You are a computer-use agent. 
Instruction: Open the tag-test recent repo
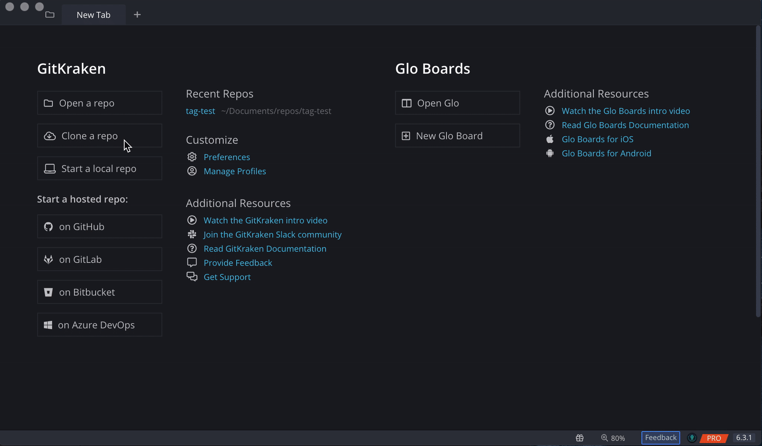(201, 111)
